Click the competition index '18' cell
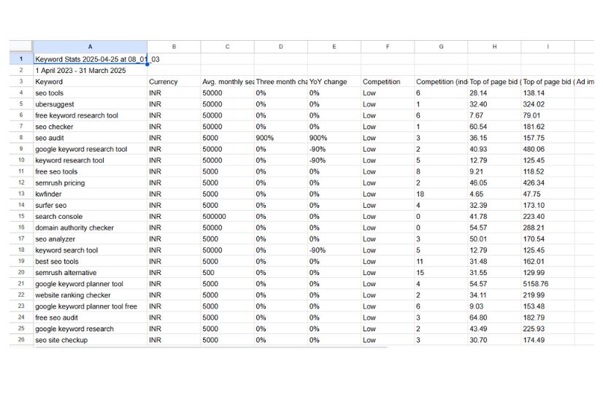 point(441,194)
